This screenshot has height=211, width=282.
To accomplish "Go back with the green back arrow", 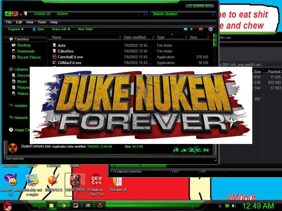I will [8, 14].
